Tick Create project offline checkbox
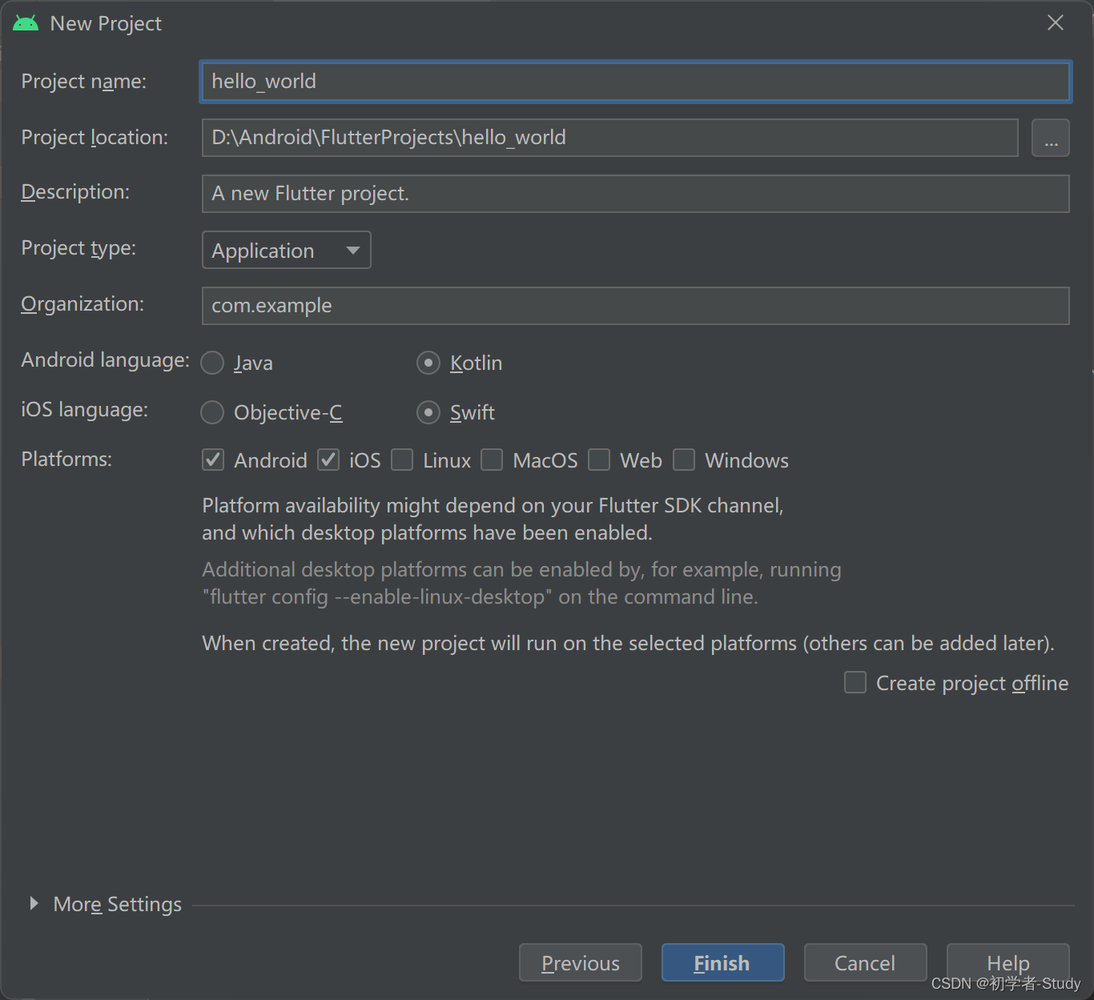The width and height of the screenshot is (1094, 1000). click(855, 682)
